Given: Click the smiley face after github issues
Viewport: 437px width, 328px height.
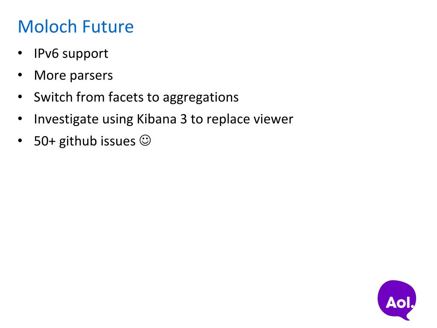Looking at the screenshot, I should [x=145, y=141].
